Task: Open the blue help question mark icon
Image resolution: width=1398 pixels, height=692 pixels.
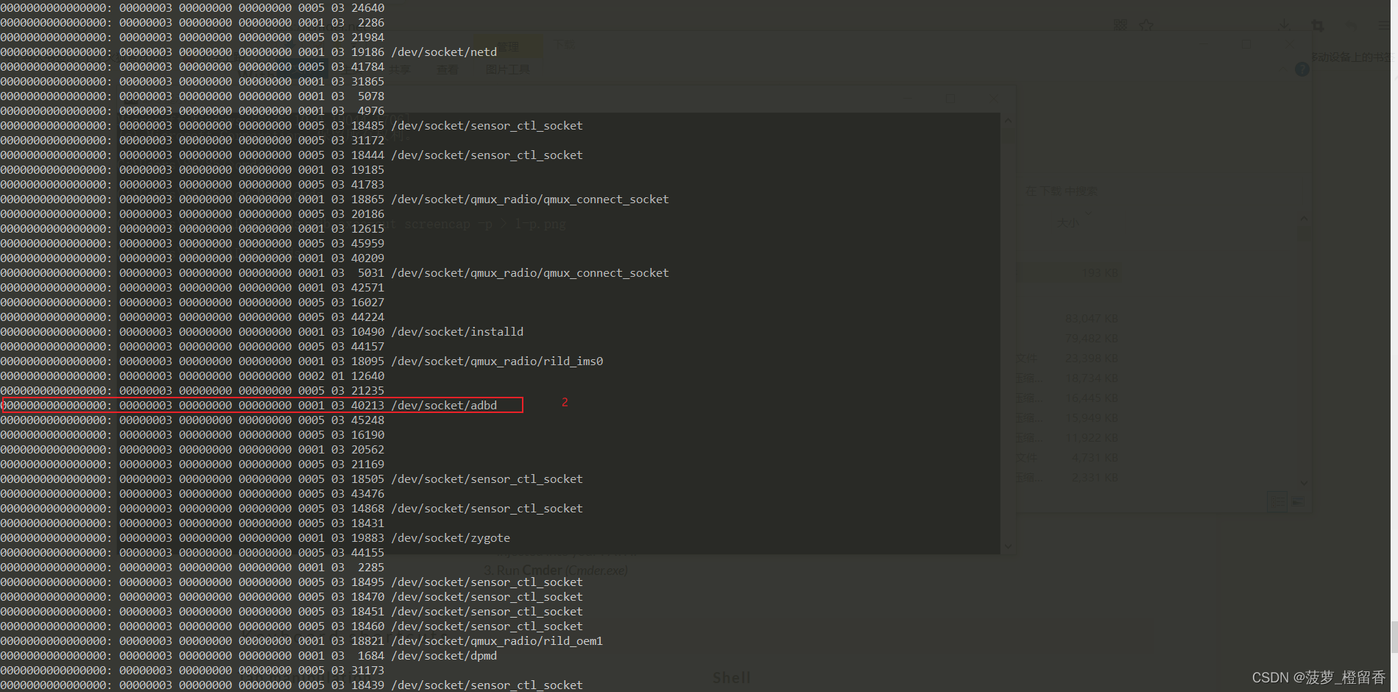Action: (1302, 69)
